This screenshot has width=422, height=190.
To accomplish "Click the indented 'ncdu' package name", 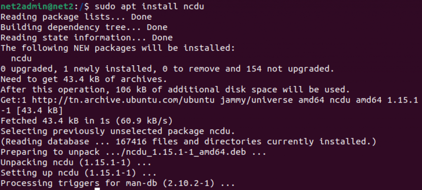I will [x=23, y=59].
